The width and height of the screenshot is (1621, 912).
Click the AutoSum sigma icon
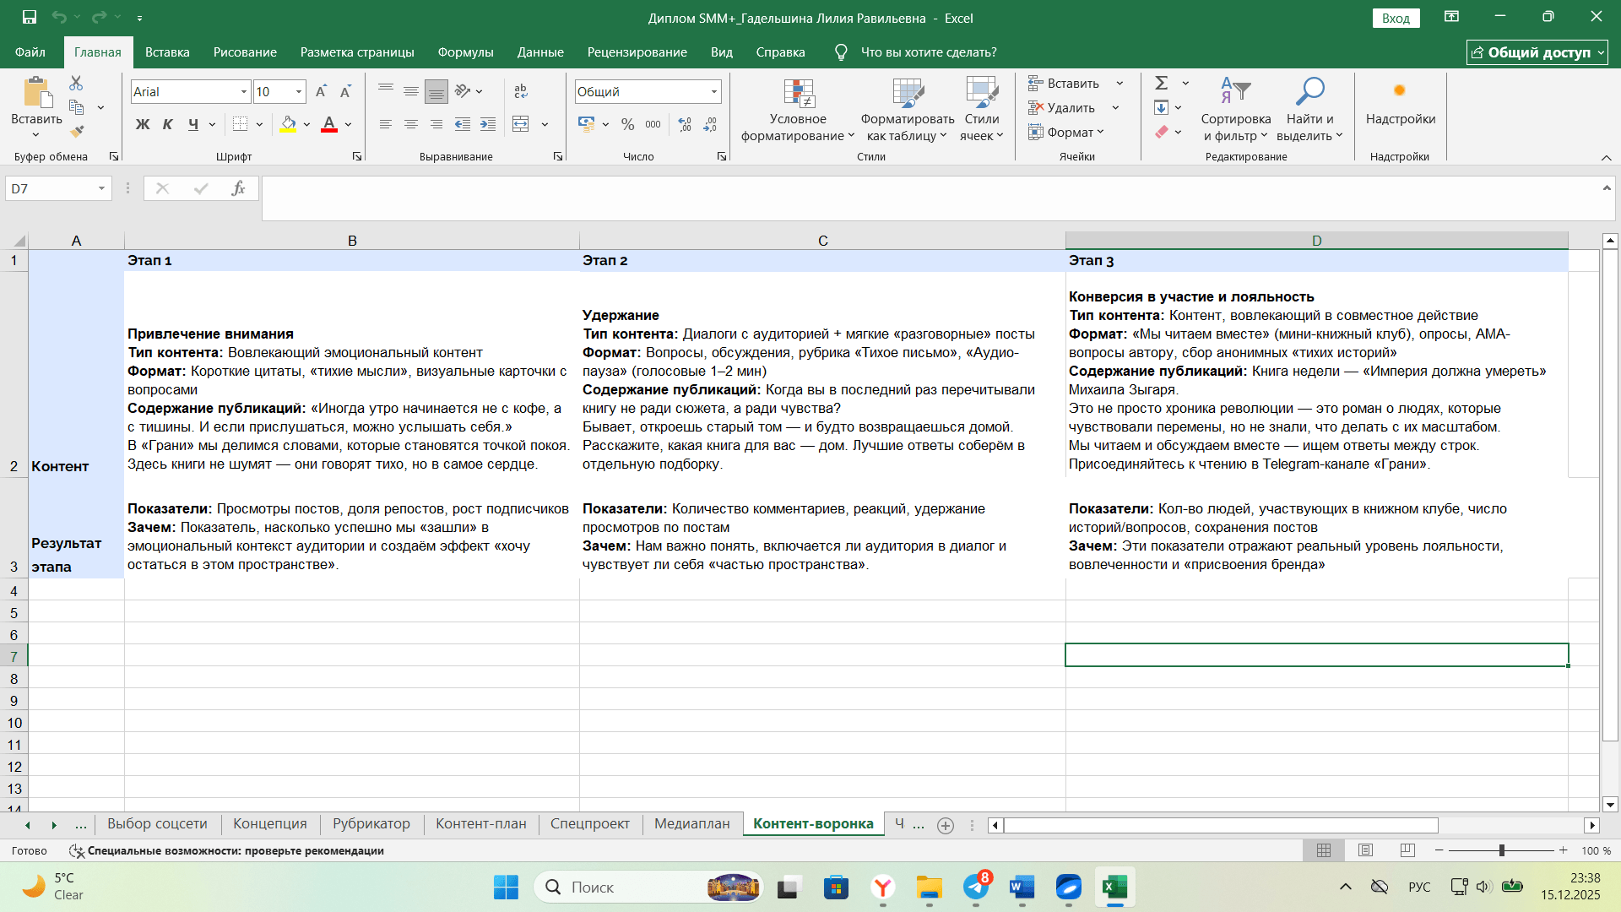(1162, 83)
